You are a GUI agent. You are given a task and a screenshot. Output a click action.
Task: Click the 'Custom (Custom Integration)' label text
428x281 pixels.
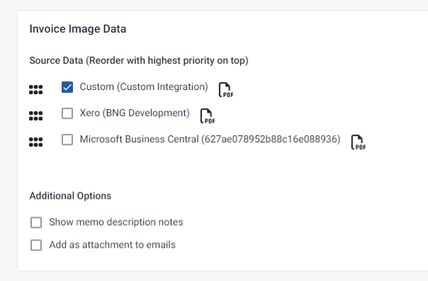pos(144,87)
